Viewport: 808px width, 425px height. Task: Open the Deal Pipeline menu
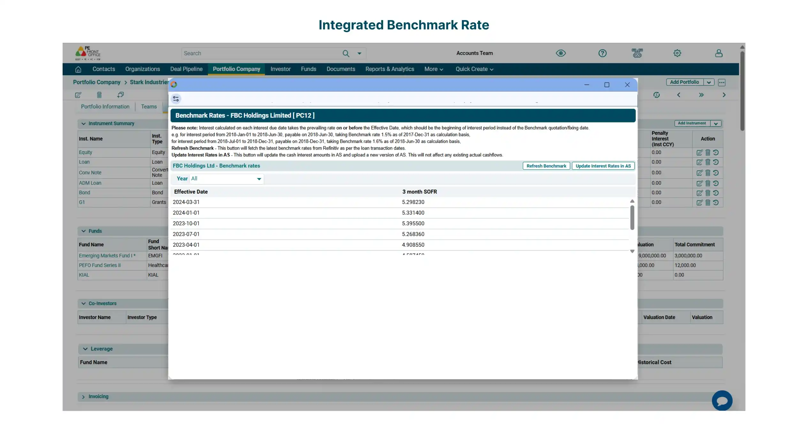pyautogui.click(x=186, y=69)
